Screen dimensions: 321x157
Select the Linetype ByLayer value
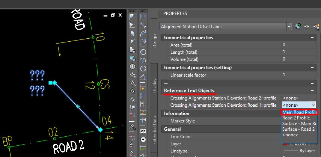(299, 151)
